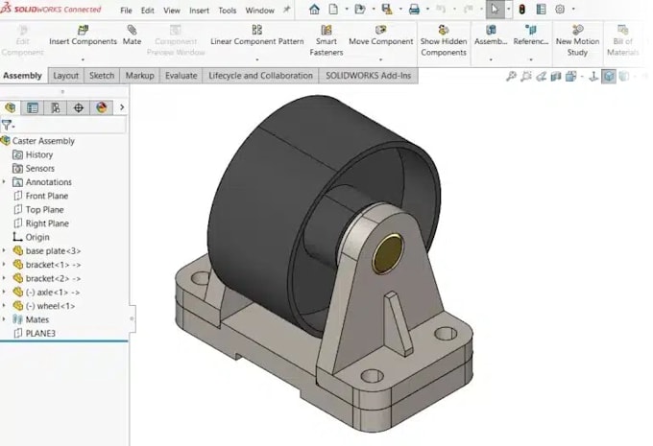The image size is (653, 446).
Task: Expand the Annotations folder
Action: click(4, 182)
